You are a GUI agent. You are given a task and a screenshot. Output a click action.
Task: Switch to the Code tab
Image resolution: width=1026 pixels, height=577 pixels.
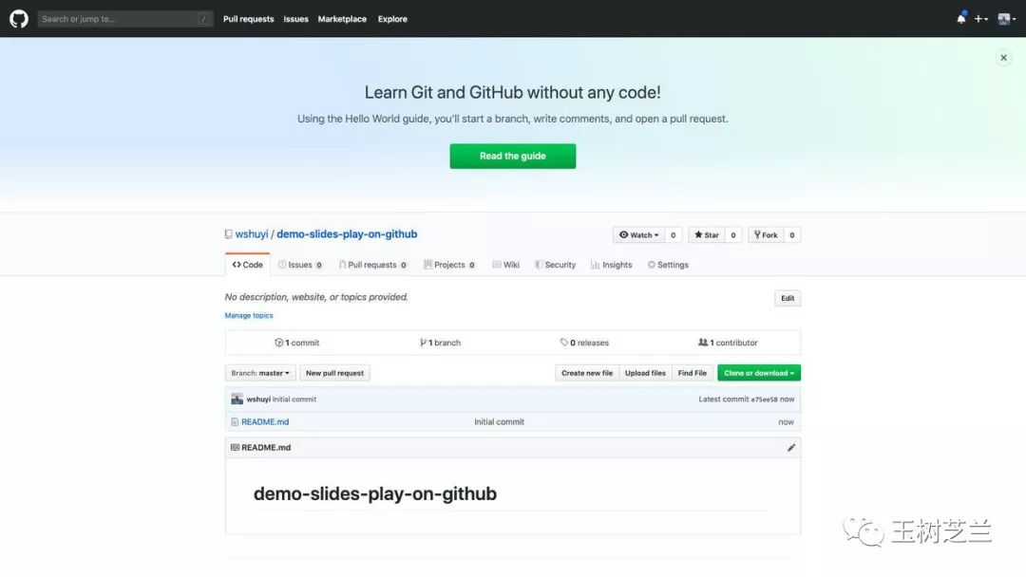pos(247,265)
